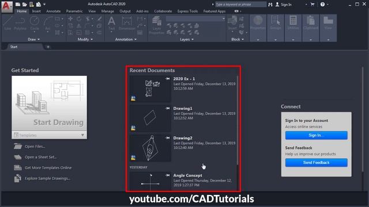Click the shopping cart icon in title bar
The image size is (369, 207).
click(x=312, y=4)
